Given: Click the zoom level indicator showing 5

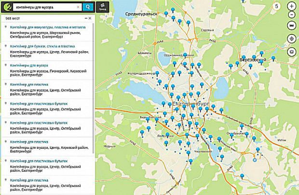Looking at the screenshot, I should tap(276, 6).
